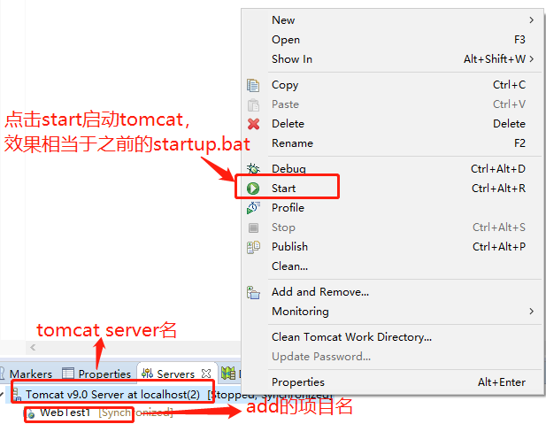Choose Publish menu entry
Image resolution: width=546 pixels, height=424 pixels.
click(393, 247)
